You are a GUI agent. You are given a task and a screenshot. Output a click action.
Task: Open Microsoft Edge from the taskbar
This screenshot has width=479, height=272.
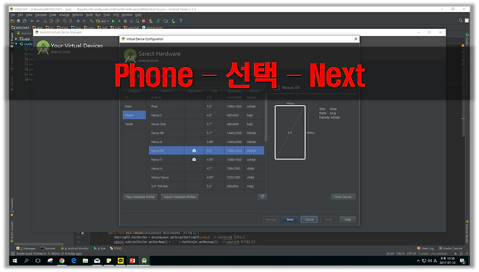pos(74,261)
